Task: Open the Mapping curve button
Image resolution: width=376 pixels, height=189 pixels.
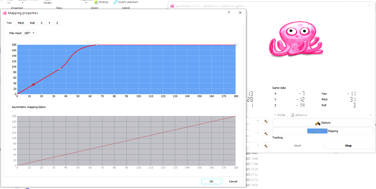Action: pyautogui.click(x=322, y=131)
